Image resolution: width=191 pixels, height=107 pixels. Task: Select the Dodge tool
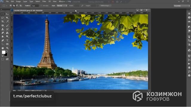pos(7,36)
